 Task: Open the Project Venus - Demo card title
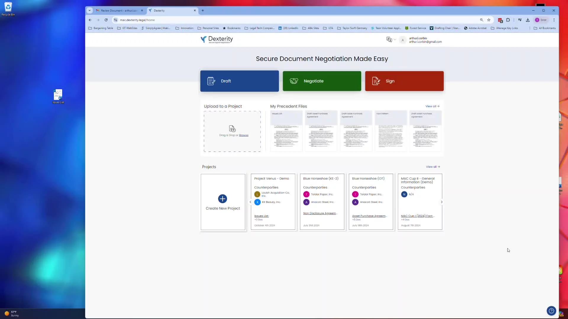click(x=272, y=179)
